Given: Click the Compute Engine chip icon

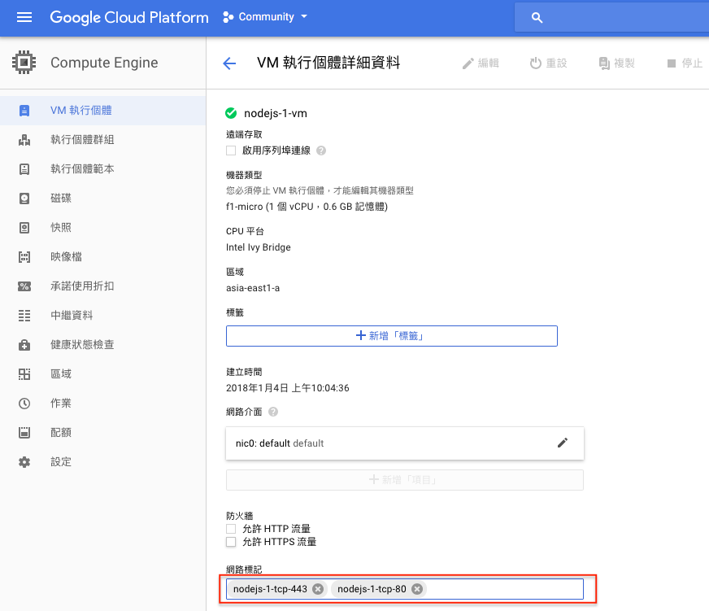Looking at the screenshot, I should (24, 63).
